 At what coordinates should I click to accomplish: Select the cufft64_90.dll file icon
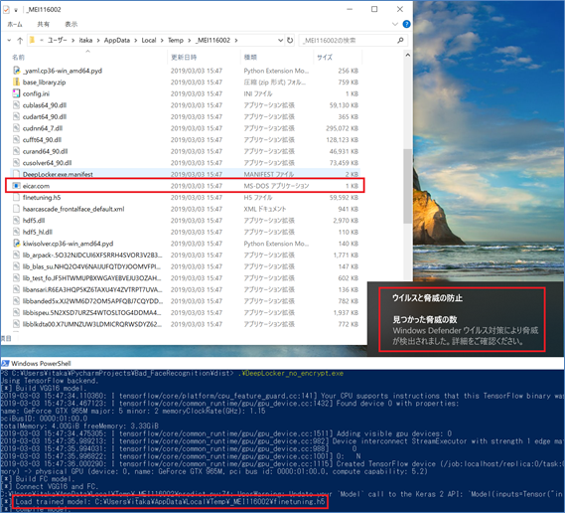(16, 140)
